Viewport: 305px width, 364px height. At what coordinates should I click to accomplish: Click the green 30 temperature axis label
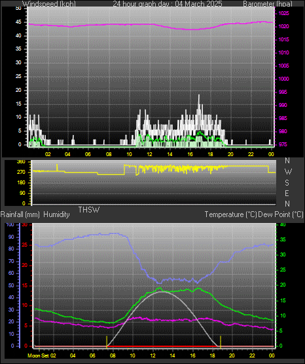point(283,254)
